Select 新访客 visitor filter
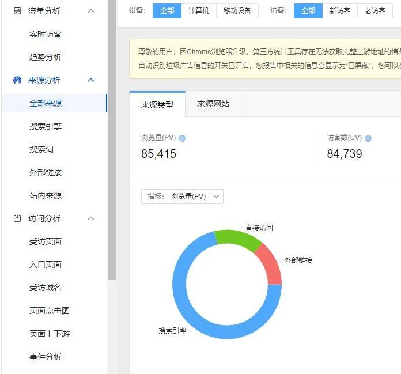 340,11
